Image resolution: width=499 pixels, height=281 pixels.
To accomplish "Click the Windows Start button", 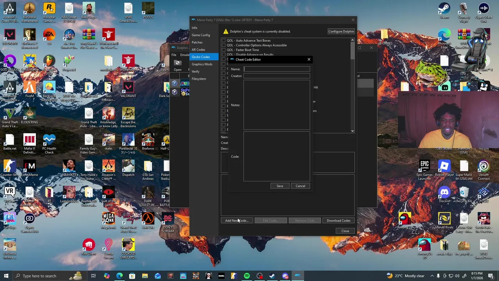I will (6, 276).
